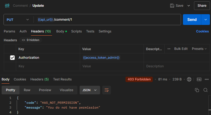Viewport: 211px width, 115px height.
Task: Select the response Body tab
Action: pos(5,79)
